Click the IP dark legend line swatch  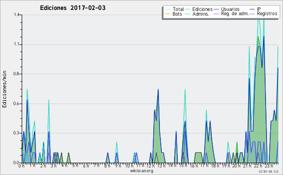pyautogui.click(x=252, y=9)
